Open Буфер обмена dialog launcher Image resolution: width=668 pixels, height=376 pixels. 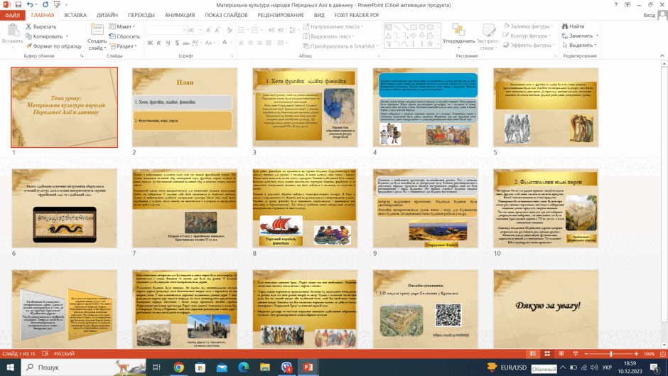click(x=82, y=56)
